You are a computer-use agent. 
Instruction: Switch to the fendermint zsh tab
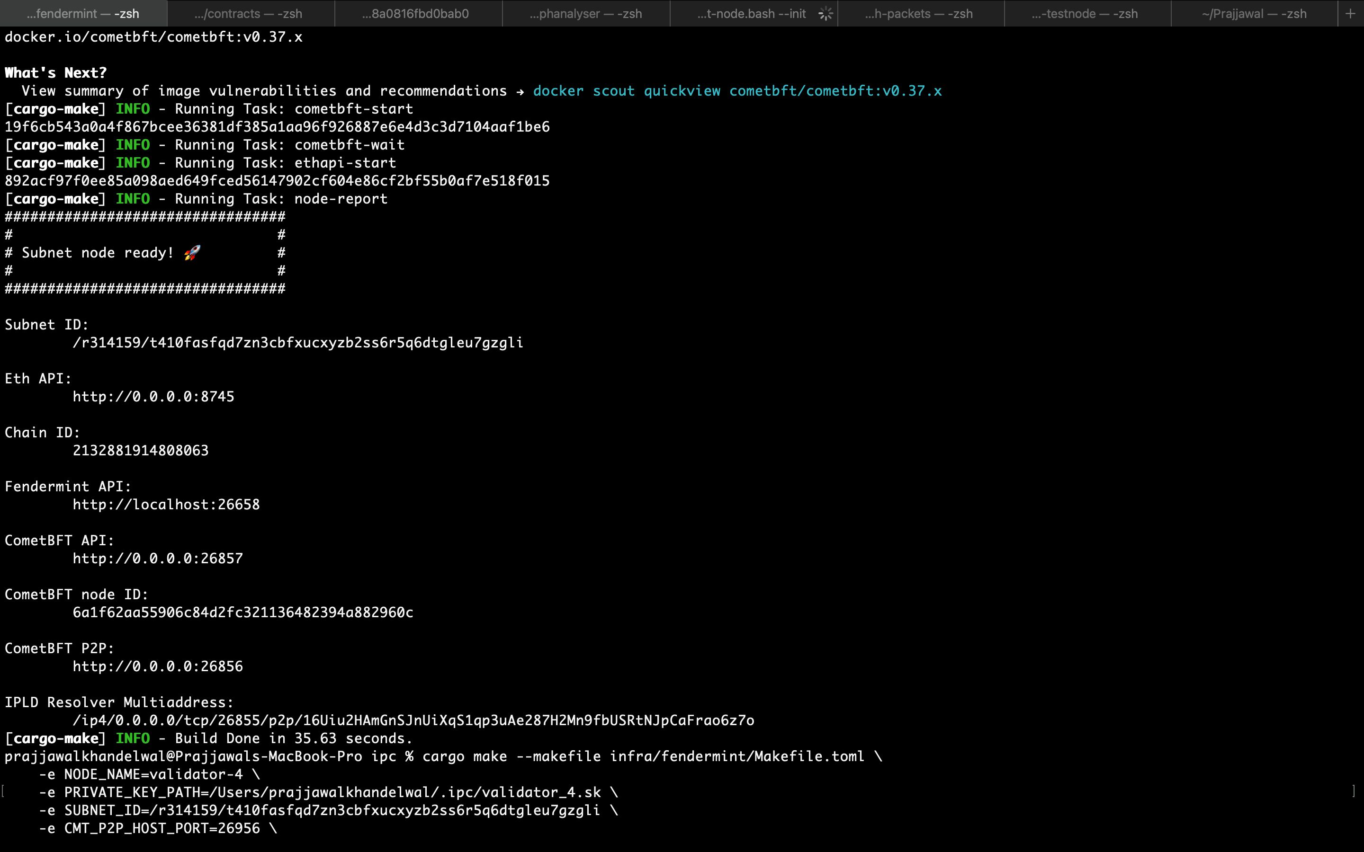(x=83, y=14)
